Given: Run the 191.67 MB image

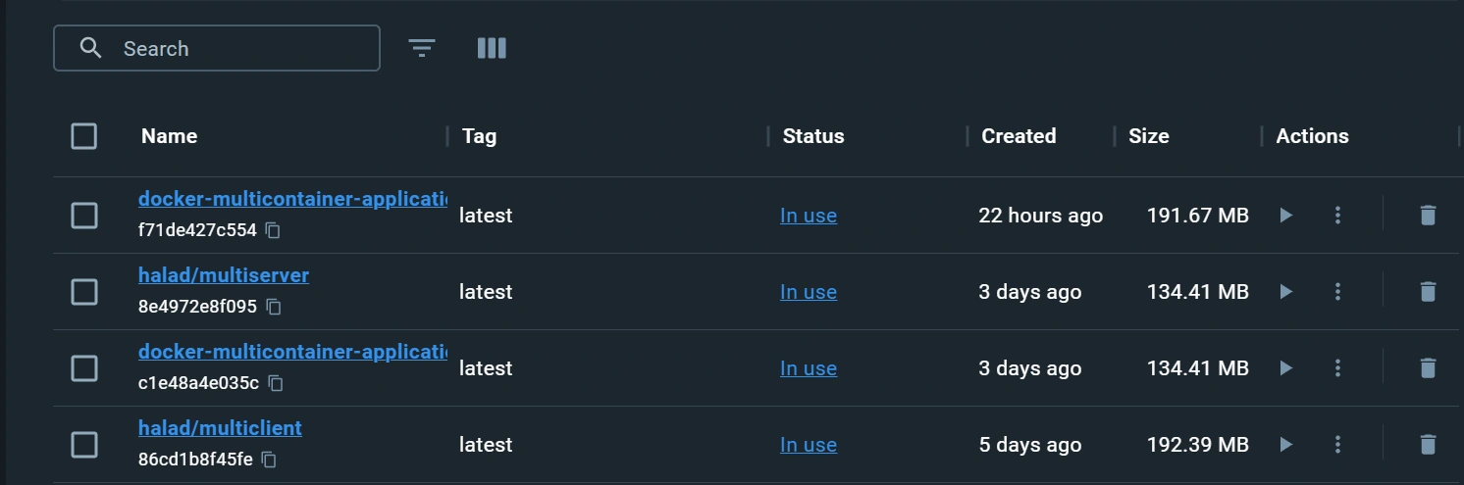Looking at the screenshot, I should (1285, 216).
